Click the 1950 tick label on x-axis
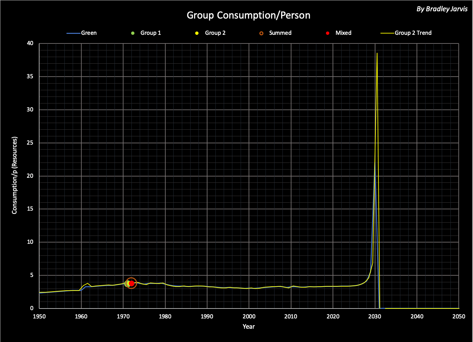The height and width of the screenshot is (342, 473). 39,316
